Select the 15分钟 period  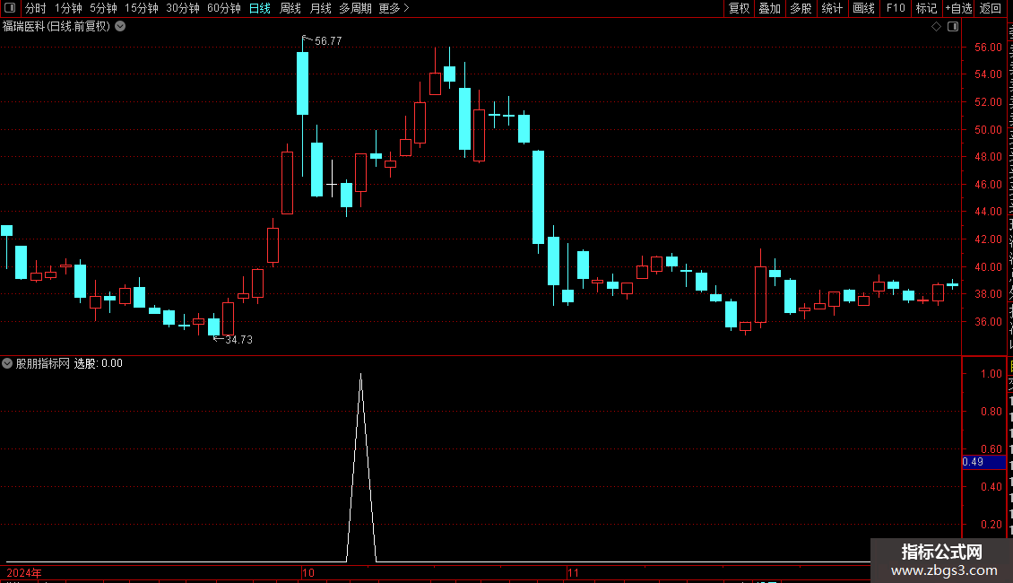coord(141,8)
